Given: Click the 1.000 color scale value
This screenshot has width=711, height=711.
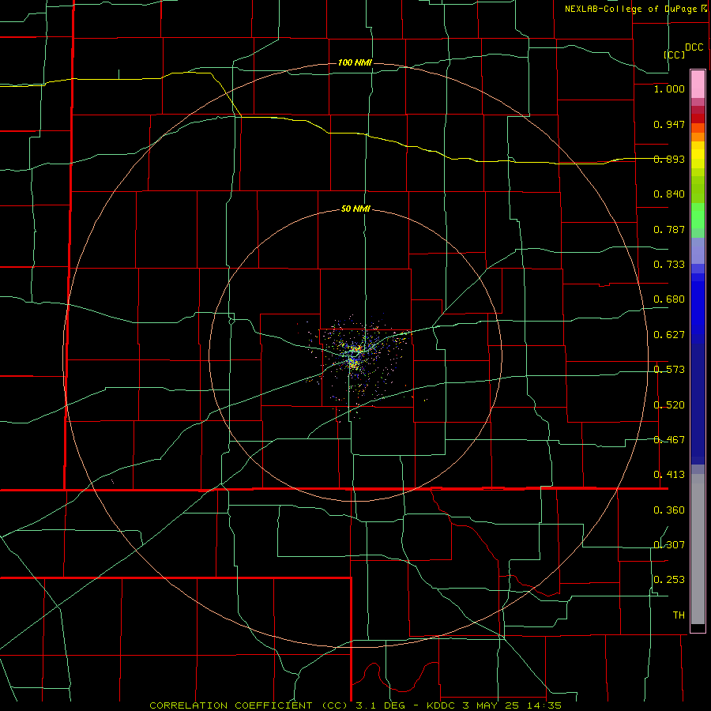Looking at the screenshot, I should pos(669,88).
